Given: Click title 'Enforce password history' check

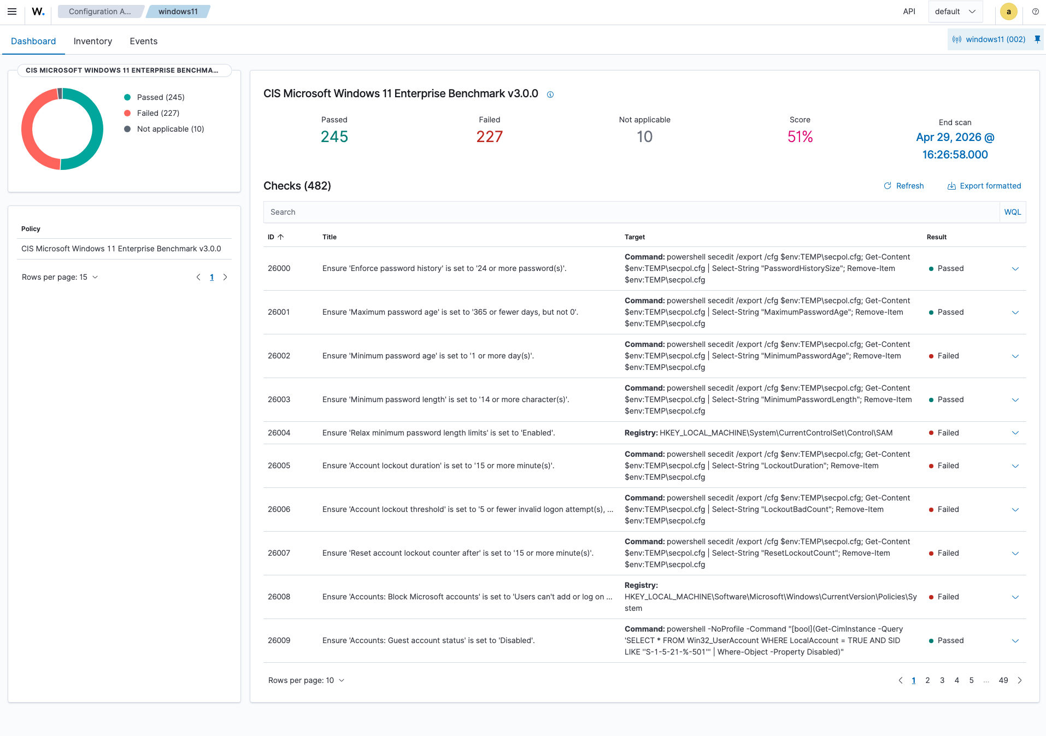Looking at the screenshot, I should (x=444, y=268).
